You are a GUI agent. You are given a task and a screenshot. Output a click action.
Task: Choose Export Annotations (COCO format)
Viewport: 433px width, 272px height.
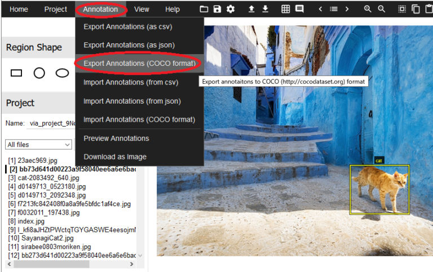coord(139,64)
